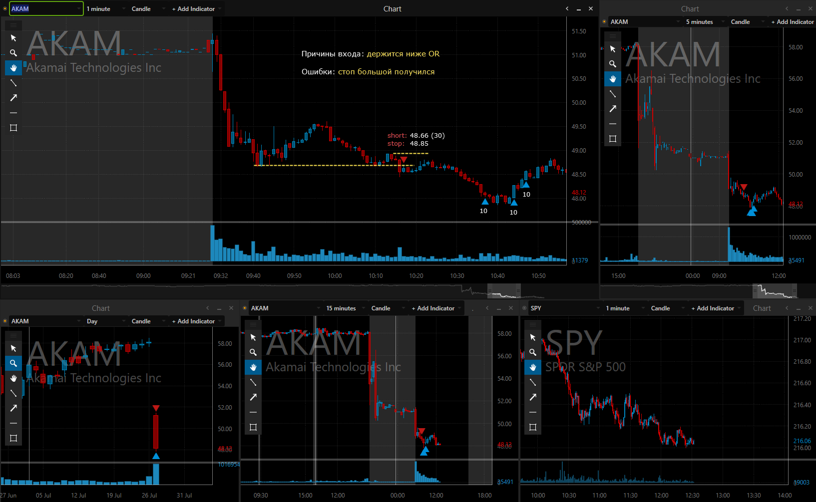
Task: Select rectangle tool in SPY chart
Action: point(533,427)
